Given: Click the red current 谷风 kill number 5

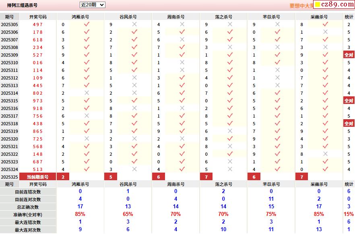Looking at the screenshot, I should [x=111, y=177].
